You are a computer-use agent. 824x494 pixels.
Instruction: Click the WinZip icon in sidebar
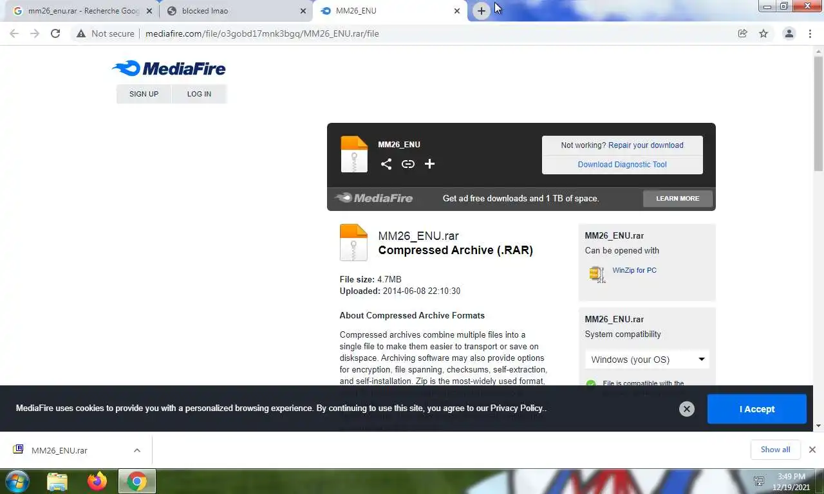(597, 274)
